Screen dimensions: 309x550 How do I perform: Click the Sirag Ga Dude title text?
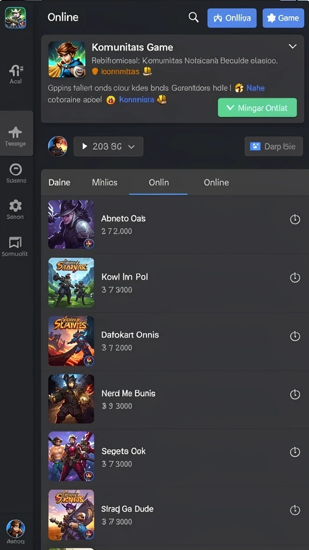(127, 509)
